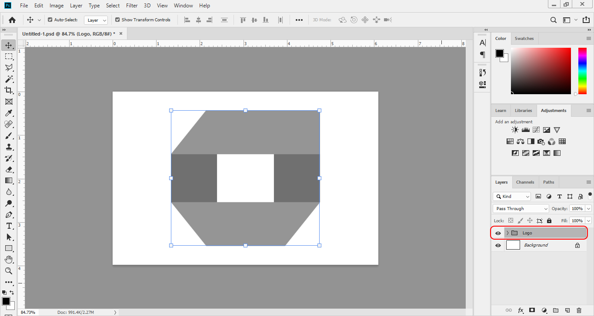Image resolution: width=594 pixels, height=316 pixels.
Task: Open the Search magnifier icon
Action: (554, 20)
